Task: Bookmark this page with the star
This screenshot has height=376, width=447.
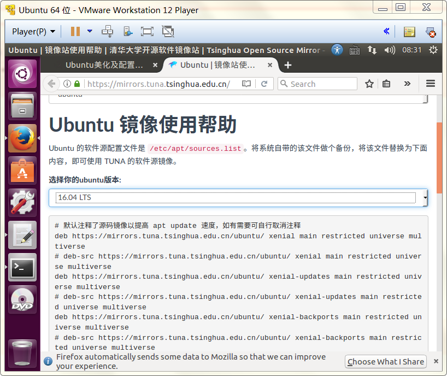Action: tap(369, 84)
